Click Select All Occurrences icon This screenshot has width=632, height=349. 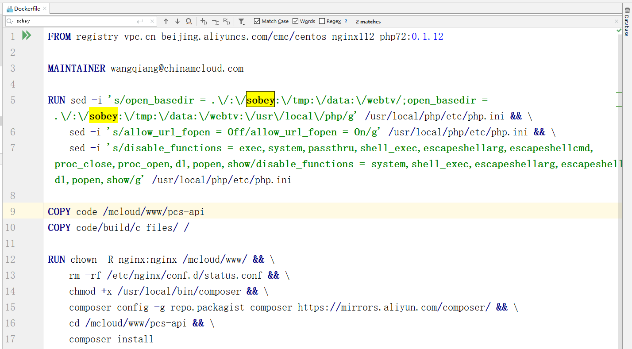[x=227, y=21]
